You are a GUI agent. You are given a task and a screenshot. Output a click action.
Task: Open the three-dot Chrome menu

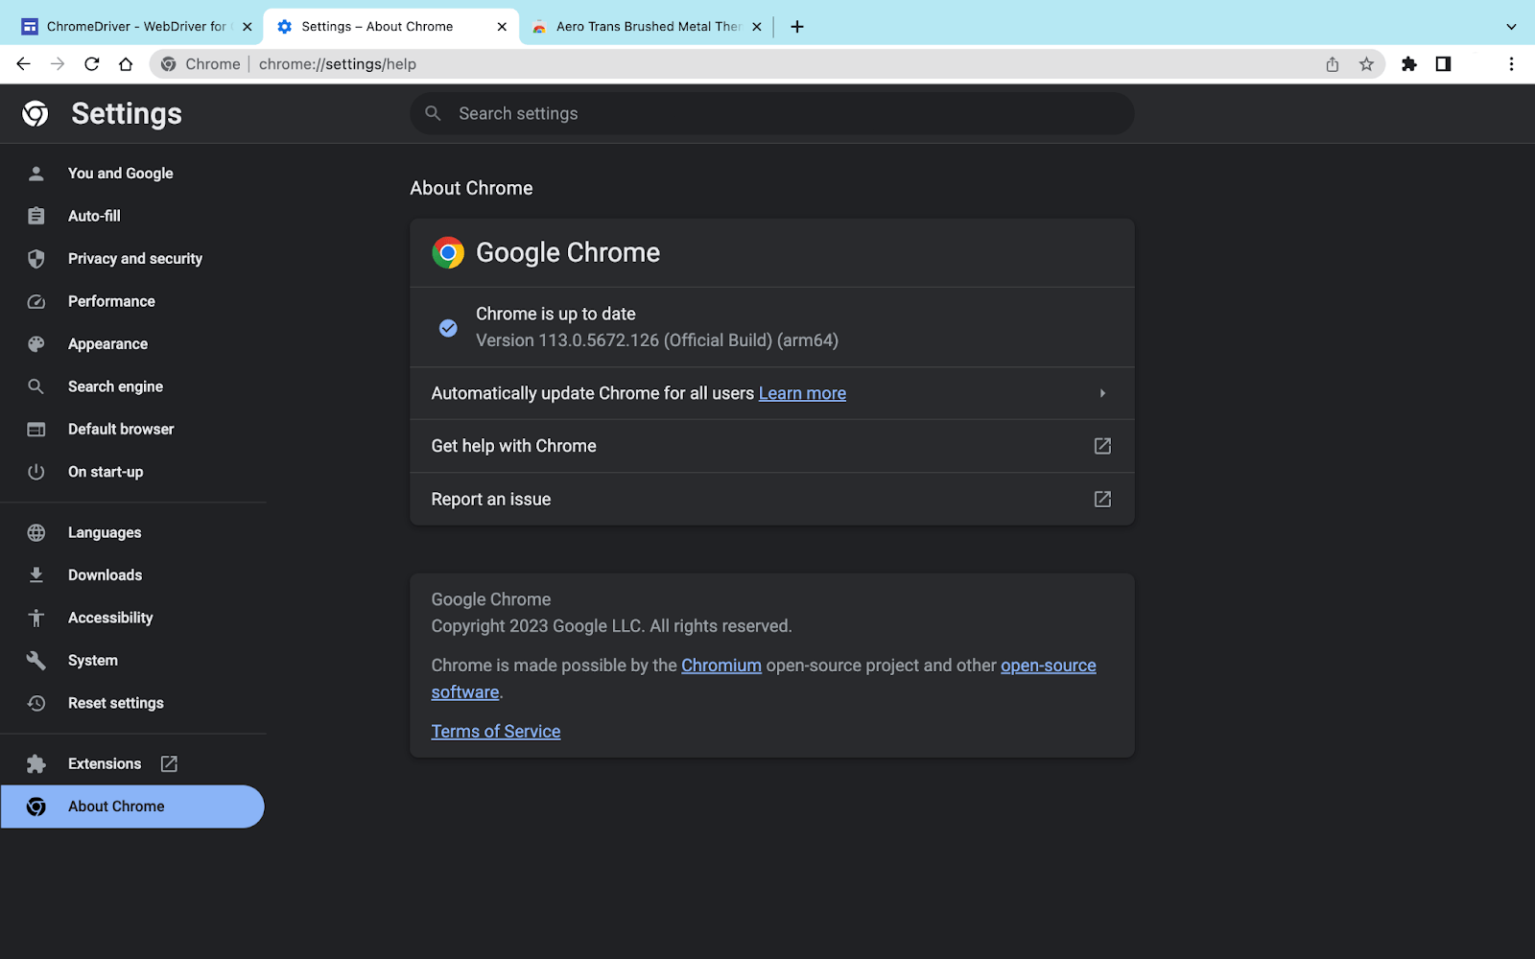tap(1511, 64)
